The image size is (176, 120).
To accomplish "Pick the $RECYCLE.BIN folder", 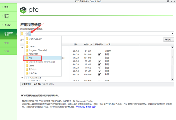I will (35, 39).
